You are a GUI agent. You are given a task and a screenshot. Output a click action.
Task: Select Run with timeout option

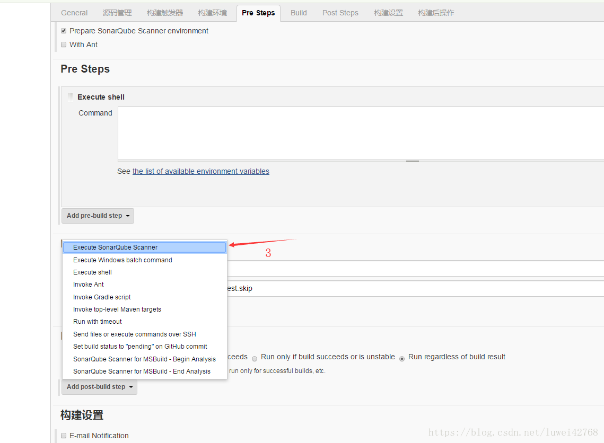point(144,321)
